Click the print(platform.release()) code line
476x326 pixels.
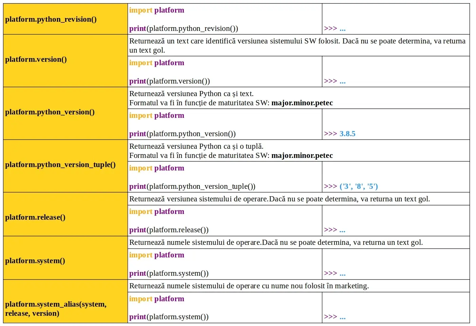169,230
